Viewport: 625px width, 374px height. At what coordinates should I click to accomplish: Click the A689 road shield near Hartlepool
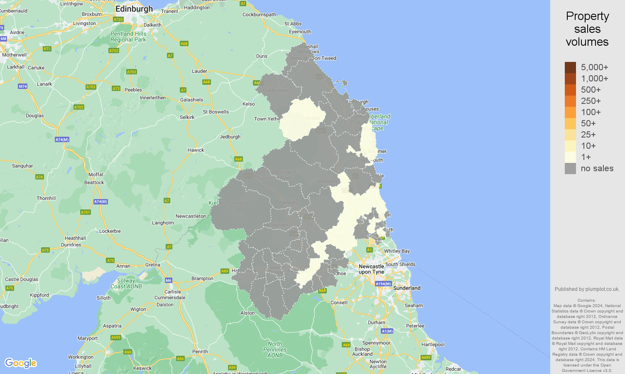click(426, 357)
